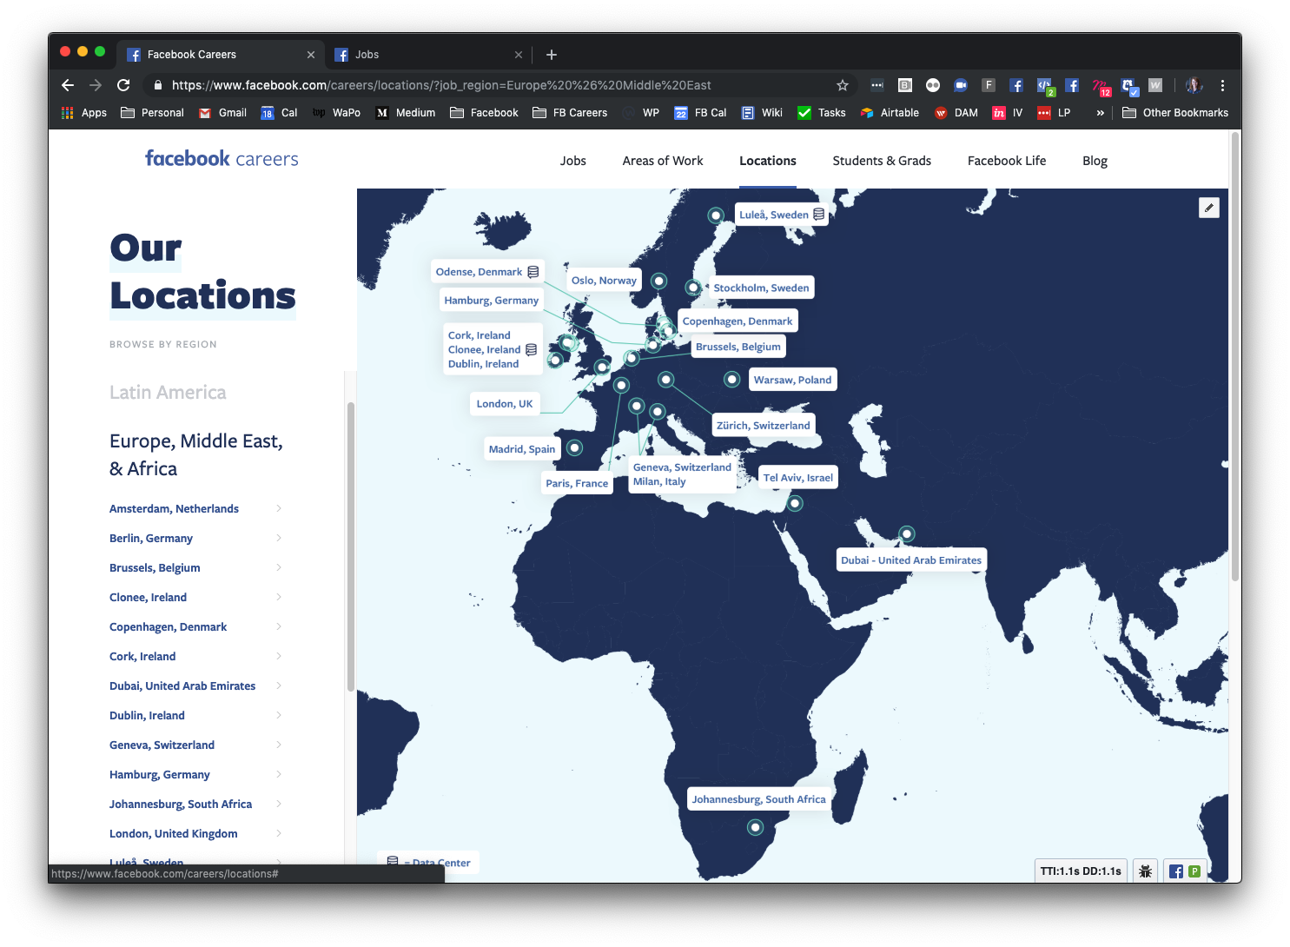This screenshot has height=947, width=1290.
Task: Open Areas of Work navigation item
Action: [663, 161]
